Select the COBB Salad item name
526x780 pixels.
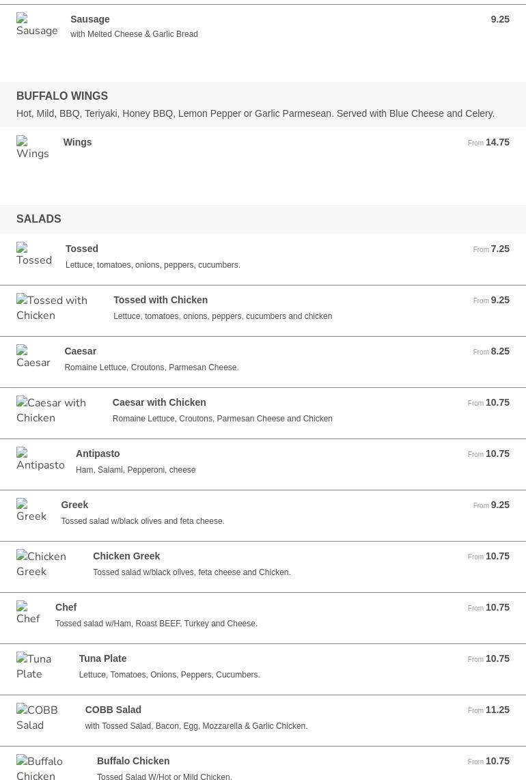[113, 710]
